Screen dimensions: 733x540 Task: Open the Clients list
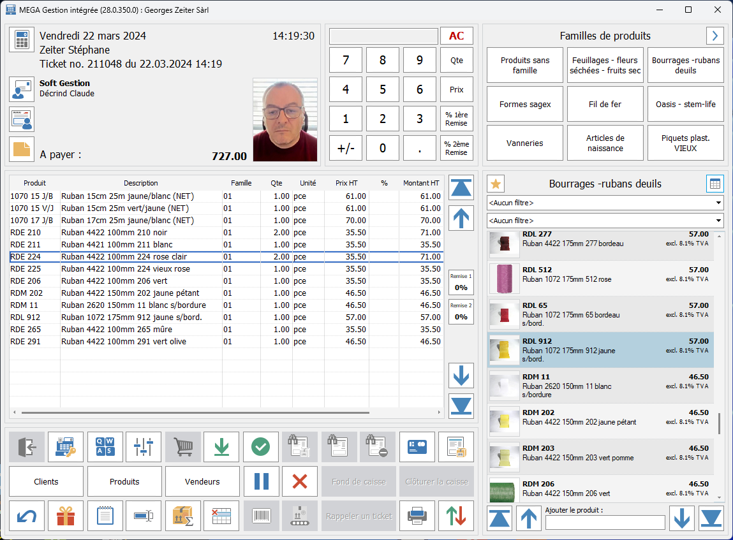tap(46, 481)
